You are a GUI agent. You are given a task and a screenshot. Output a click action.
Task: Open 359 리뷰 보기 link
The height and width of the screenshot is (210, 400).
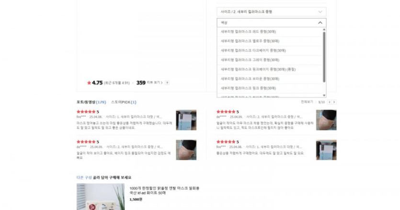pos(149,83)
